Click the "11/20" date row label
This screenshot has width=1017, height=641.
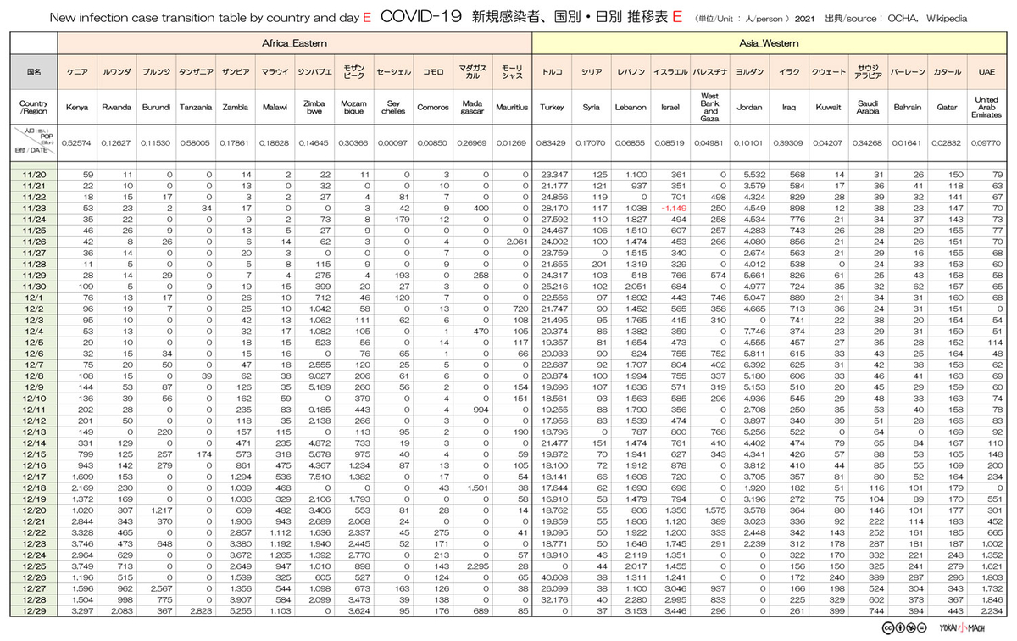(x=33, y=175)
